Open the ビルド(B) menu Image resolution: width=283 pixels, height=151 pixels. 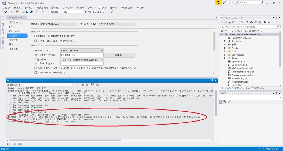pos(55,7)
